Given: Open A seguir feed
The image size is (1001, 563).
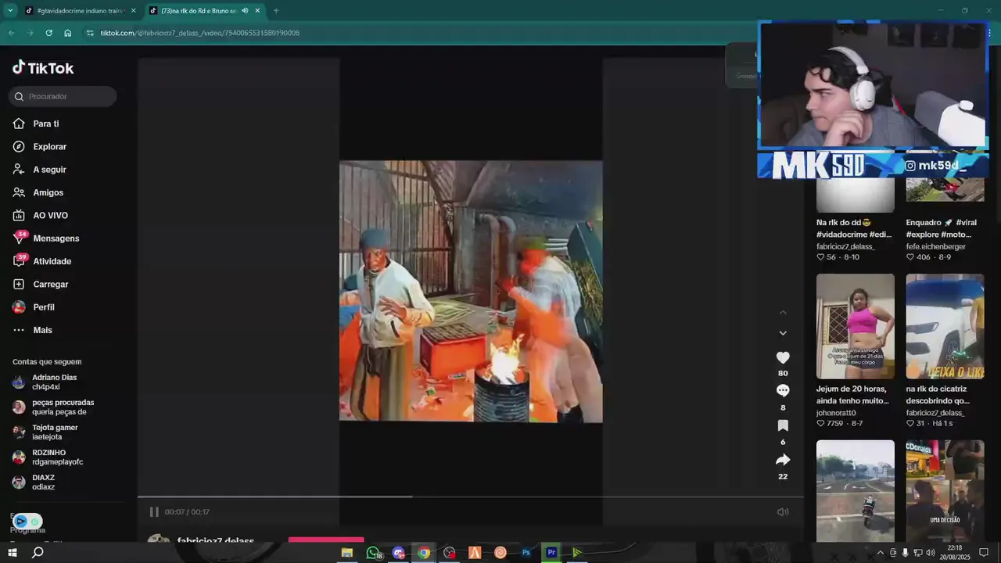Looking at the screenshot, I should (x=40, y=170).
